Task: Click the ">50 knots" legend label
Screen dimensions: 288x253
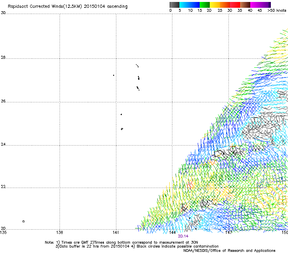Action: coord(277,11)
